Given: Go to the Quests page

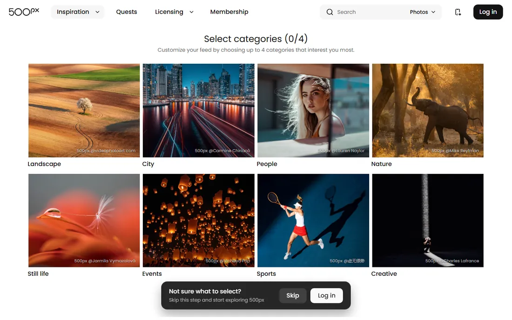Looking at the screenshot, I should [x=126, y=12].
